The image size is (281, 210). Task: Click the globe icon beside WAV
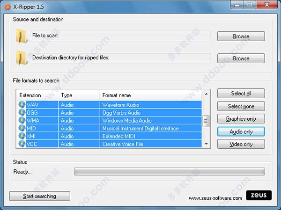click(22, 105)
